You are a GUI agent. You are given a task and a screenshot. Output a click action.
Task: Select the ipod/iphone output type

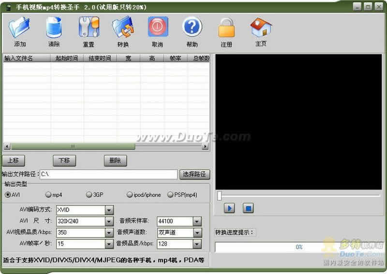point(144,195)
